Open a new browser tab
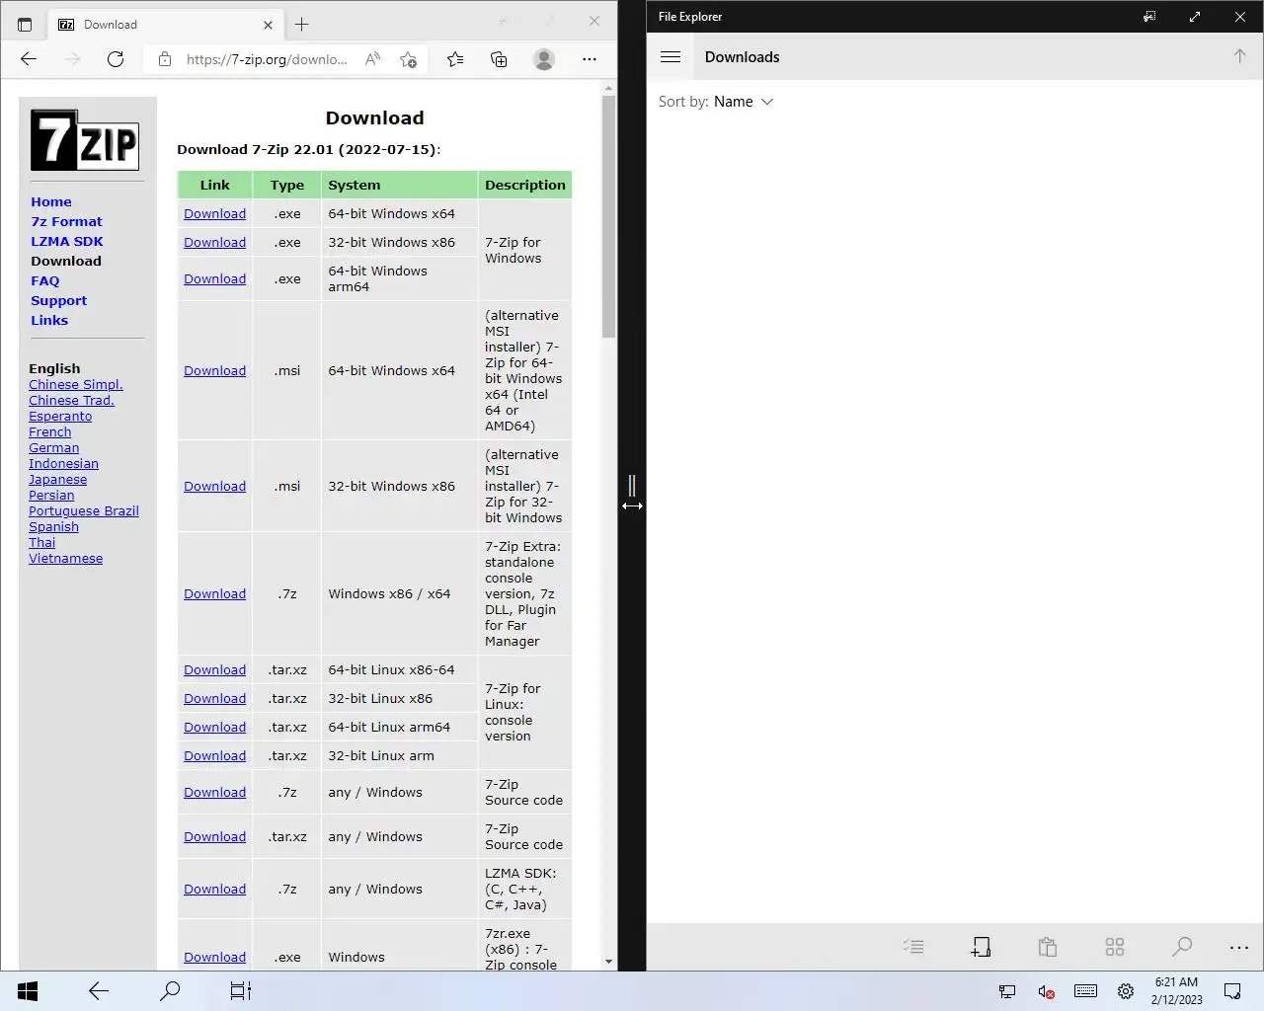The image size is (1264, 1011). 302,24
